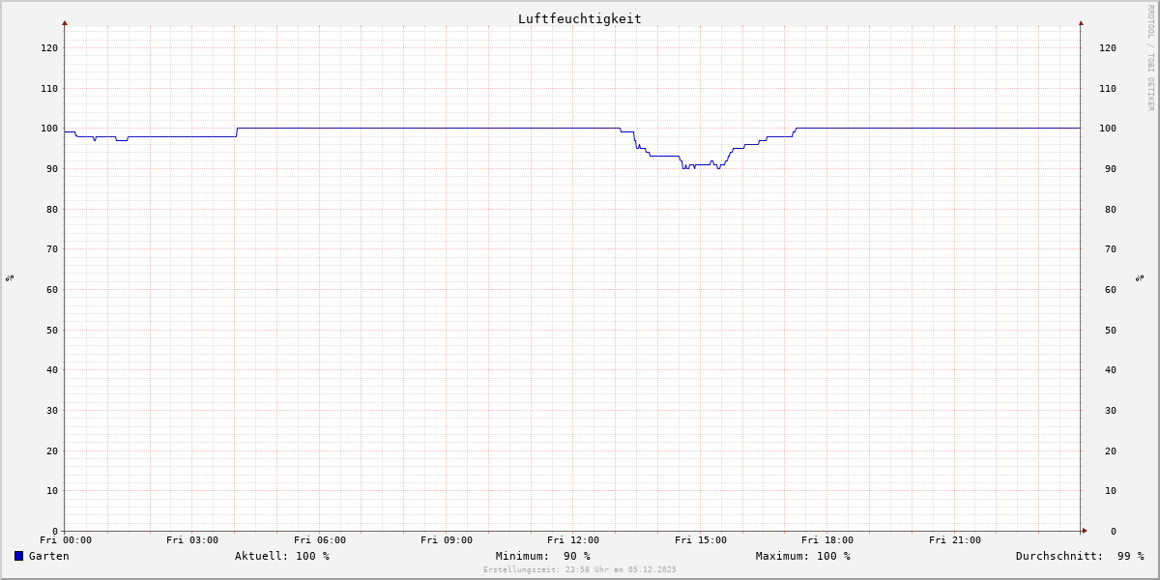Click the right y-axis value 60

coord(1111,289)
